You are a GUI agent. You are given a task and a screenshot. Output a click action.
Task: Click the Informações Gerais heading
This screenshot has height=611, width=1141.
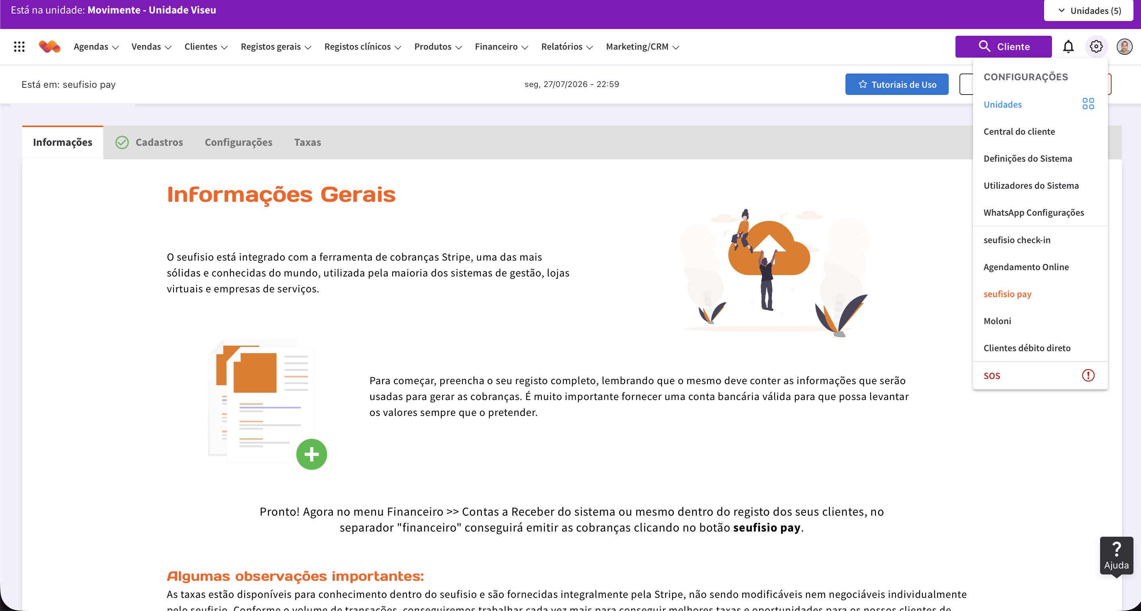[x=281, y=195]
